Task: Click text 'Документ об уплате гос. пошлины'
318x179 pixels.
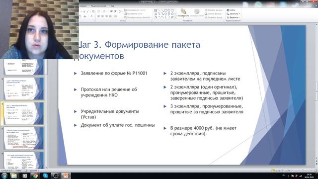Action: 118,125
